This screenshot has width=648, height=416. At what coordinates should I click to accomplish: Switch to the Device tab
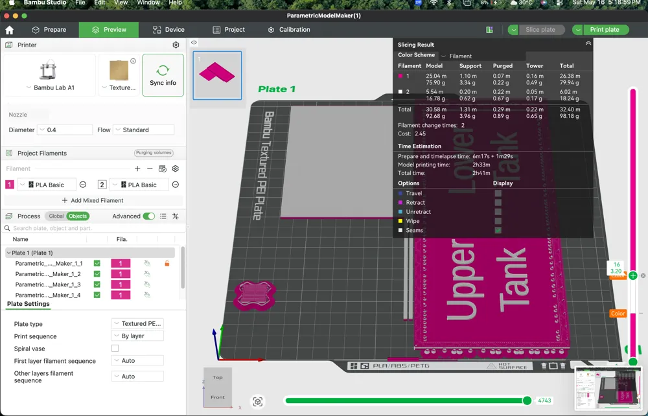[168, 30]
